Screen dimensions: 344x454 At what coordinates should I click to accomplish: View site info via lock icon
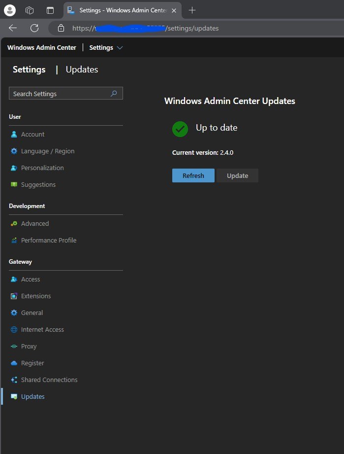(61, 28)
